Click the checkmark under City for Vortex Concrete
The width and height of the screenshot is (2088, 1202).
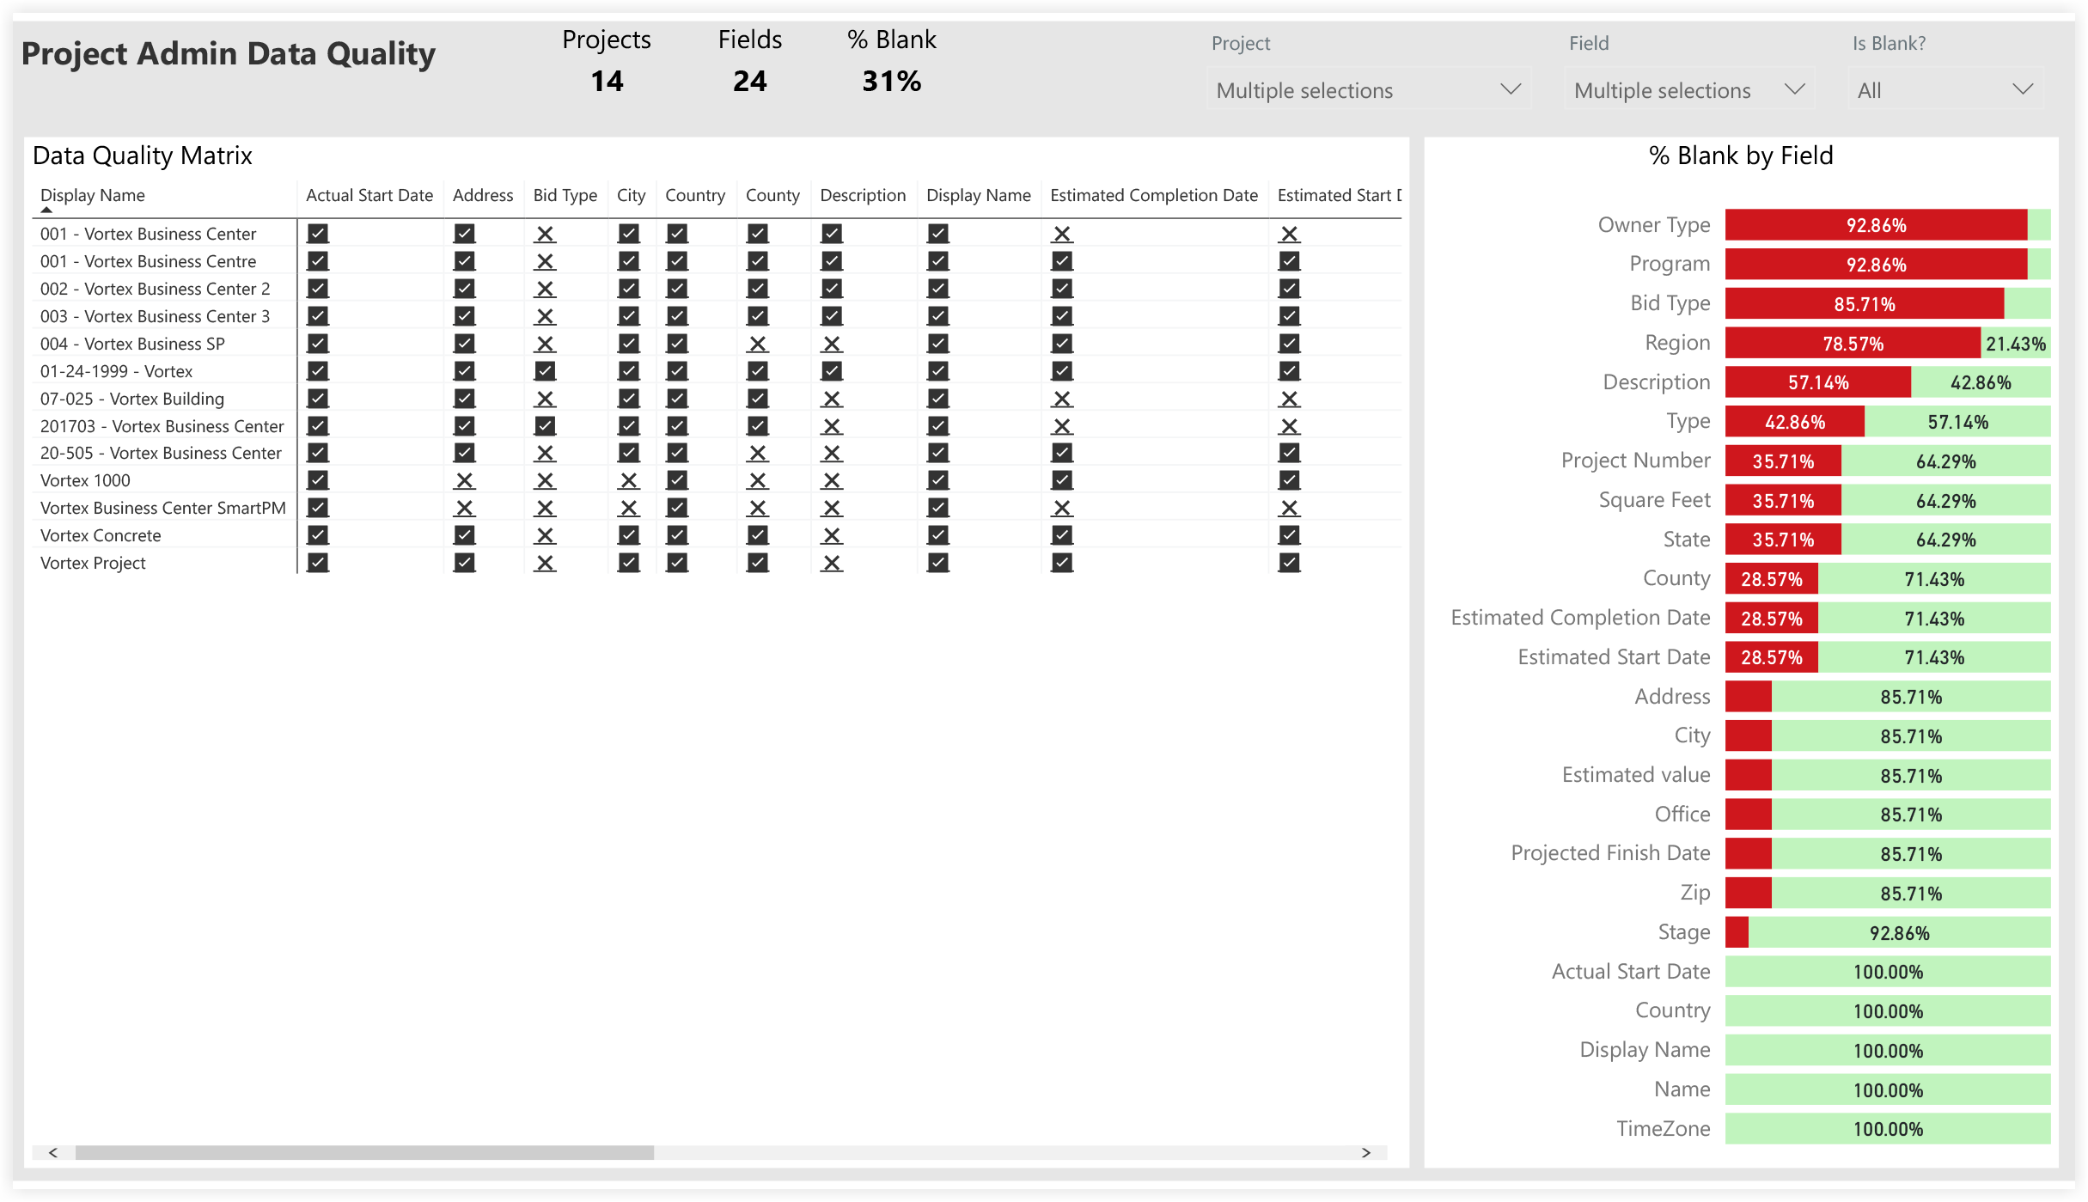click(x=630, y=534)
